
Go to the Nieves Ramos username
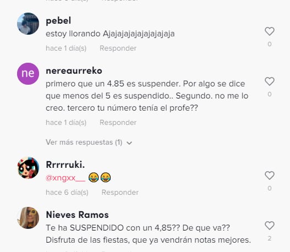(77, 215)
